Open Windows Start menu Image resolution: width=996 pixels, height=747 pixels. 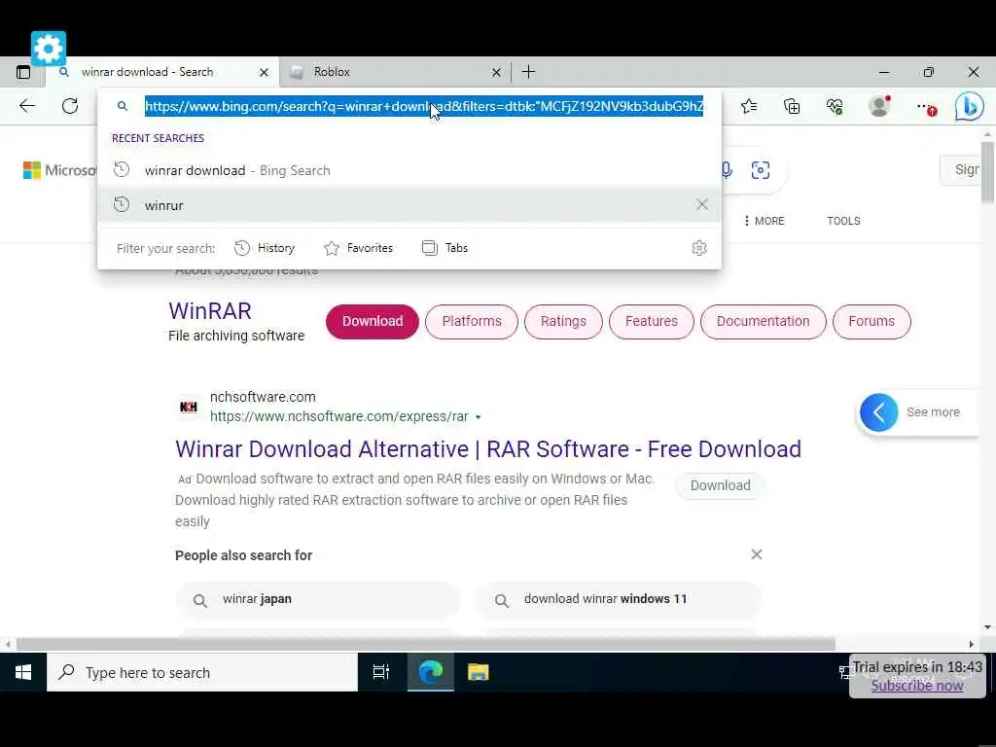coord(23,672)
